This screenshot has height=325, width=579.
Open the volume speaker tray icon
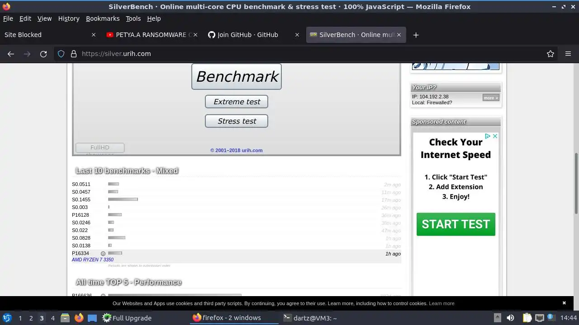(510, 318)
